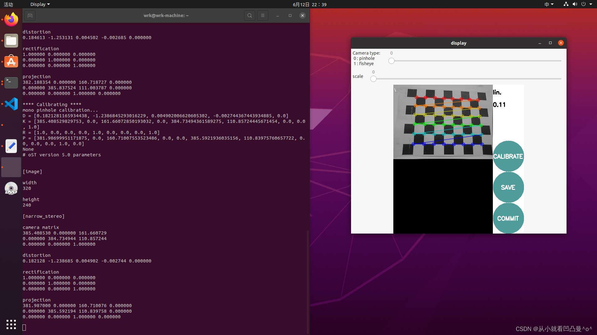Switch to Terminal icon in dock

click(11, 83)
